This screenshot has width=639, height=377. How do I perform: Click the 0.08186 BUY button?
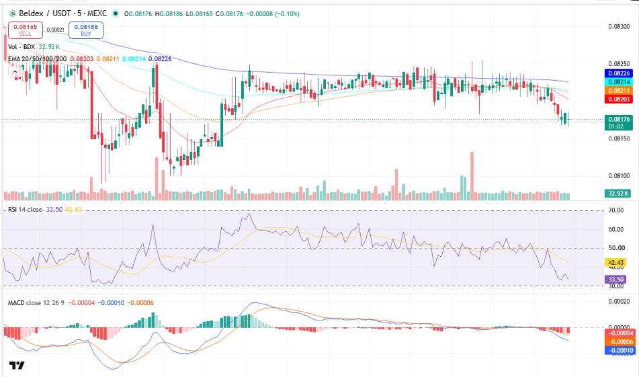click(x=86, y=30)
